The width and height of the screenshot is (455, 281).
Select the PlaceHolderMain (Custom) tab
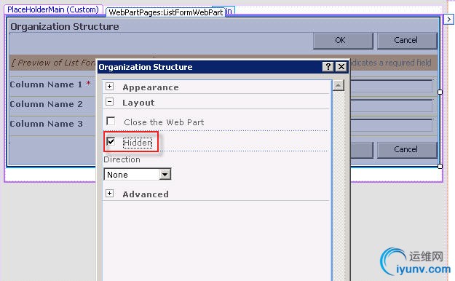(53, 9)
